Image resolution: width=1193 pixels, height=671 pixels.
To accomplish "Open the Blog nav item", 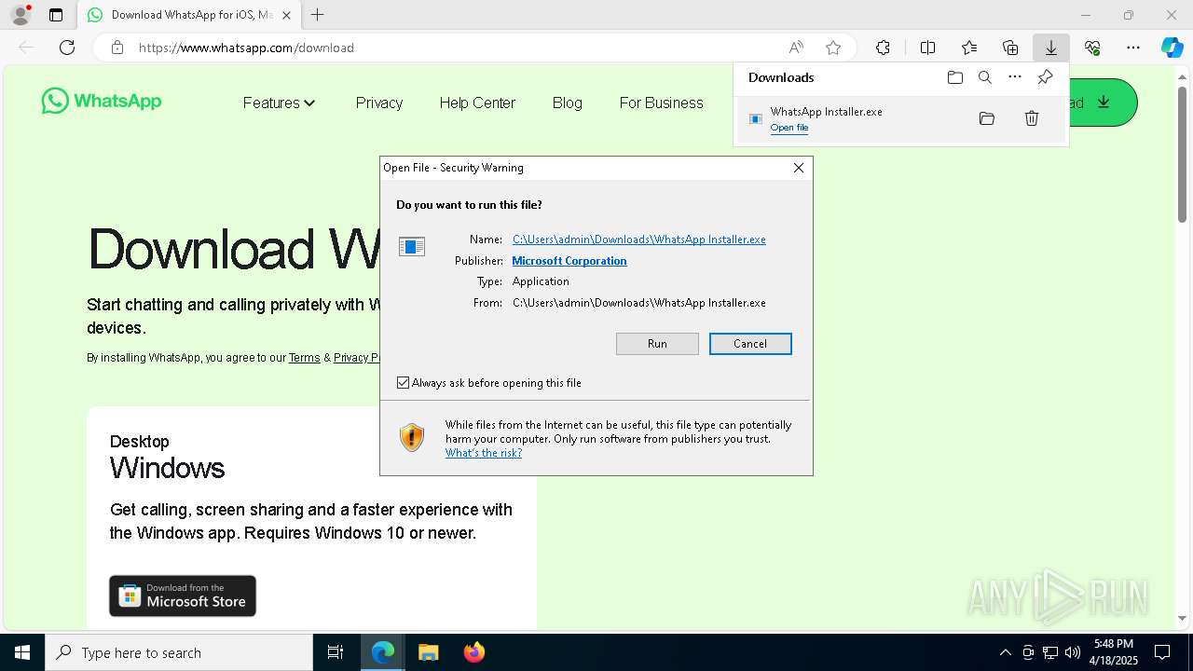I will (567, 103).
